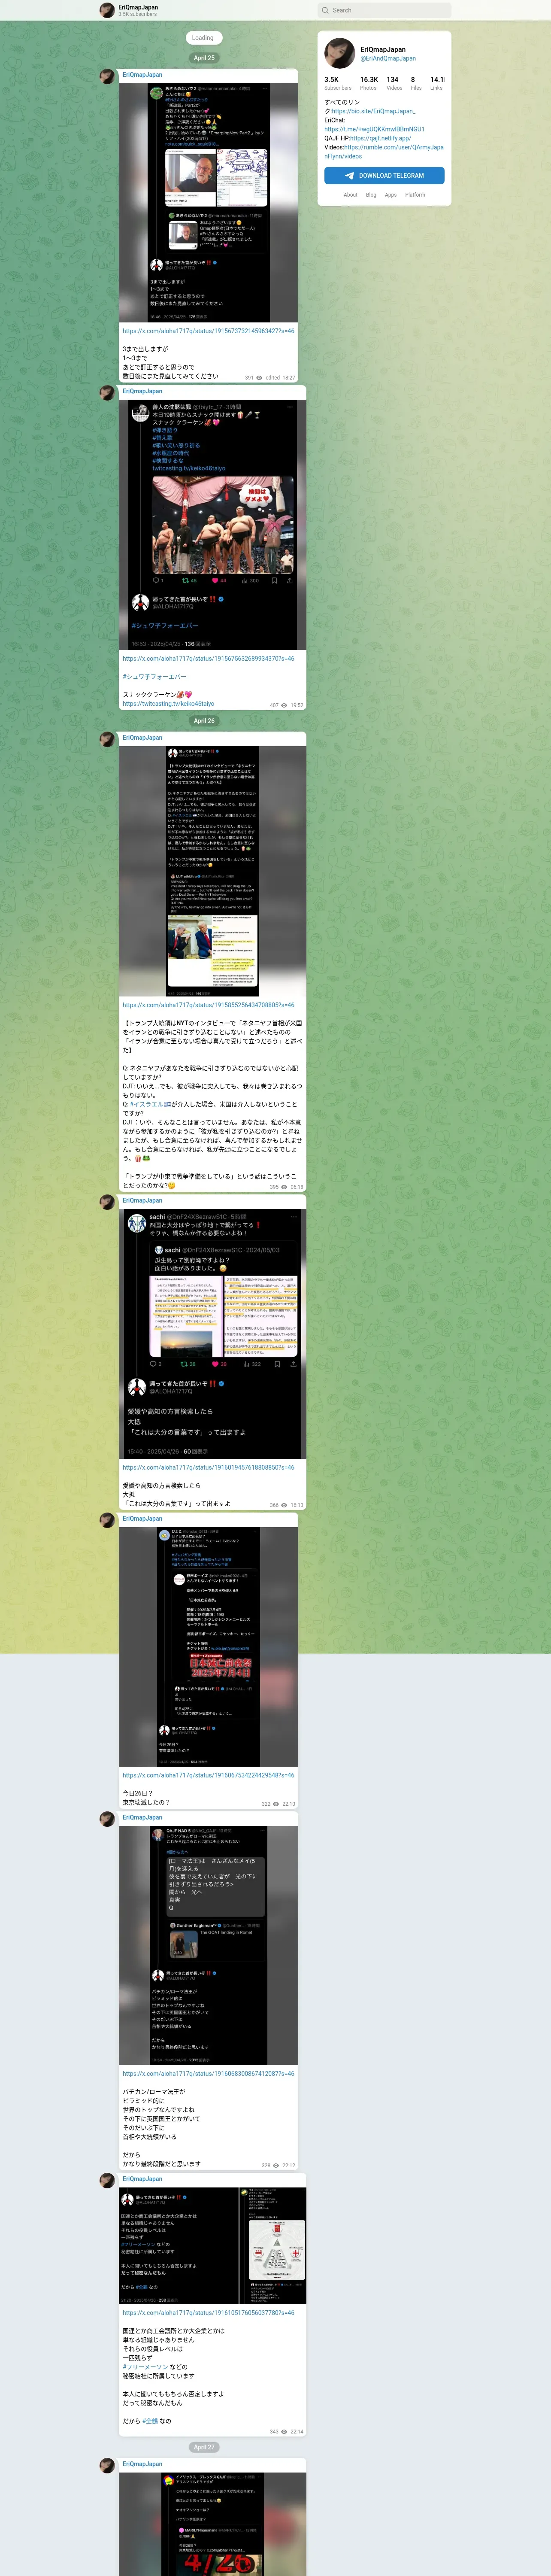This screenshot has height=2576, width=551.
Task: Open x.com link ending 1916105176056037780
Action: click(x=208, y=2313)
